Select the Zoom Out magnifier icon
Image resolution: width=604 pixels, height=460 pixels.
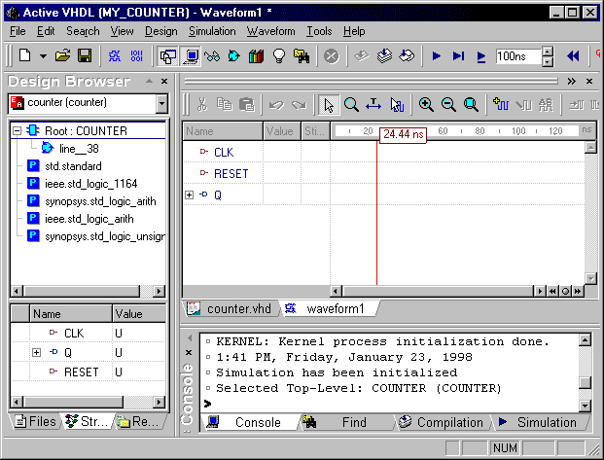(x=448, y=104)
